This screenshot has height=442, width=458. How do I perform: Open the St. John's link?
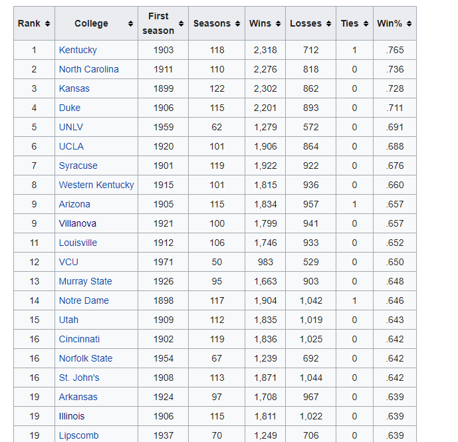pos(79,378)
